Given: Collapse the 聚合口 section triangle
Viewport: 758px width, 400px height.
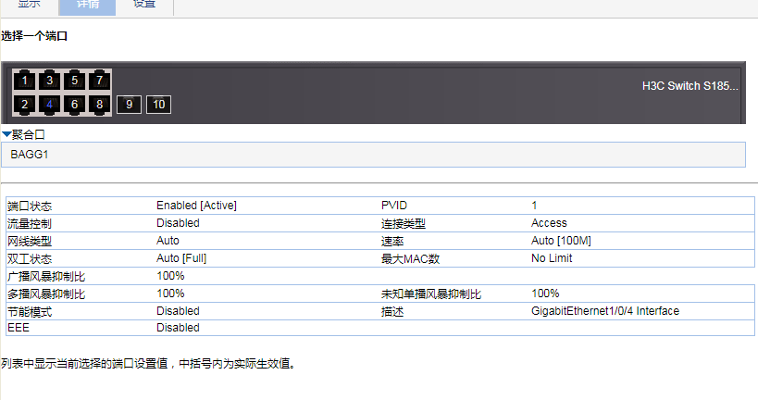Looking at the screenshot, I should [6, 135].
